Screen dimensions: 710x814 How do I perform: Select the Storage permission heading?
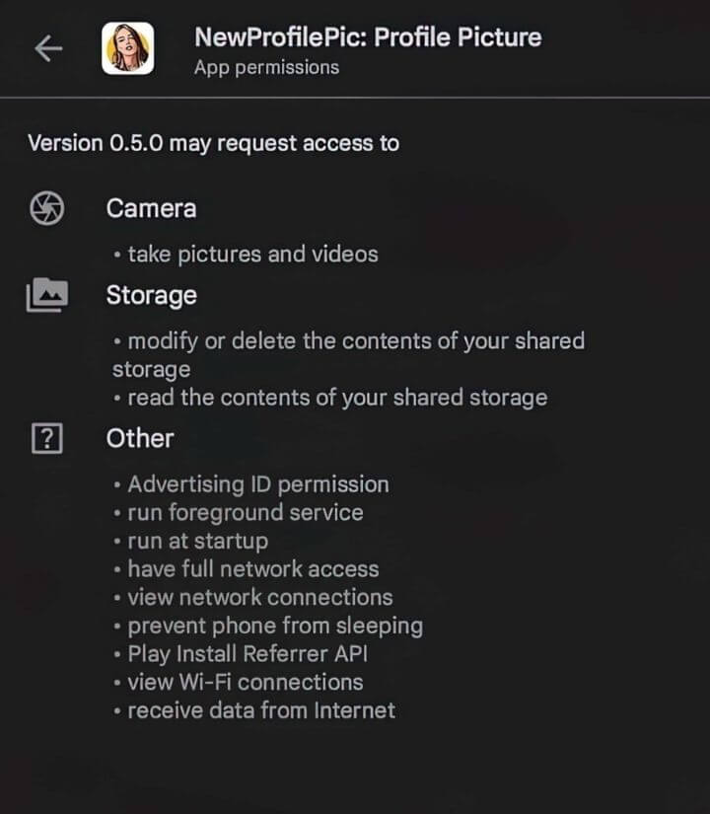coord(151,295)
